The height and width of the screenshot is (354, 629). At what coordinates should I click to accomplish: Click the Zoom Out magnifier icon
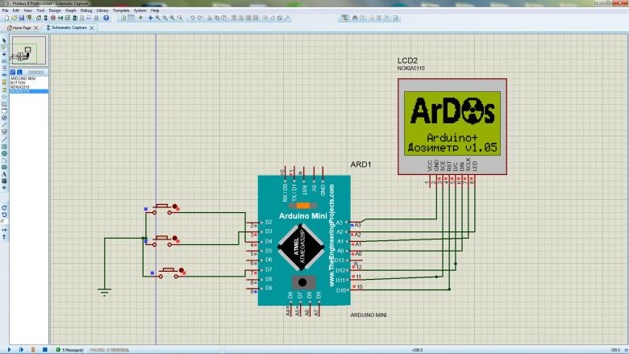(165, 18)
